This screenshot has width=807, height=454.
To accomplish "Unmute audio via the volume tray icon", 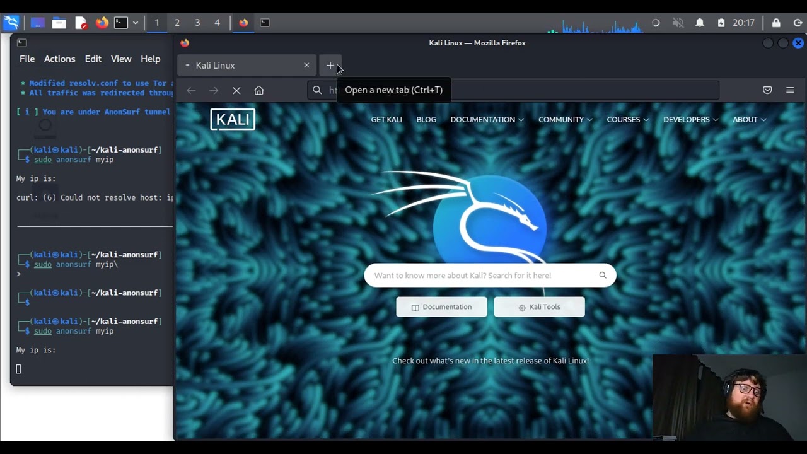I will click(678, 23).
